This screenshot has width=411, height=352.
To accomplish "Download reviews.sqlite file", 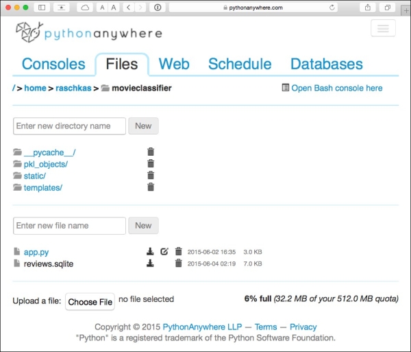I will coord(150,263).
